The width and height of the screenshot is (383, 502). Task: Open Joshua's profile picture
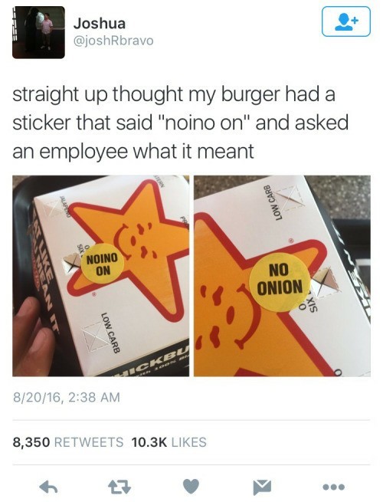click(38, 32)
